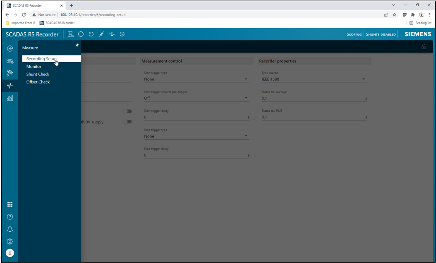Viewport: 436px width, 263px height.
Task: Click the lock icon at top right
Action: pyautogui.click(x=424, y=47)
